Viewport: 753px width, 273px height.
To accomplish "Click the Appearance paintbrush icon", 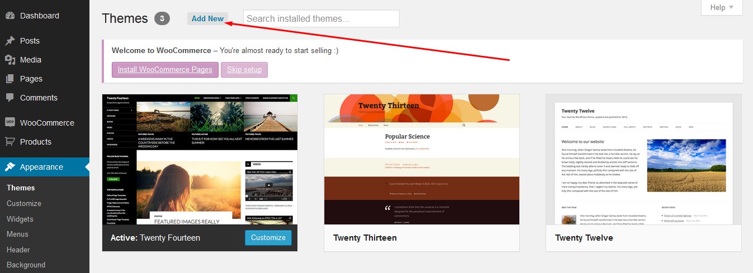I will coord(10,167).
